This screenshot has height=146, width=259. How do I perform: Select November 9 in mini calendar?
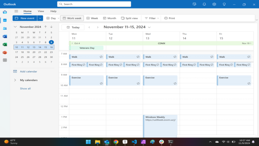click(x=52, y=42)
